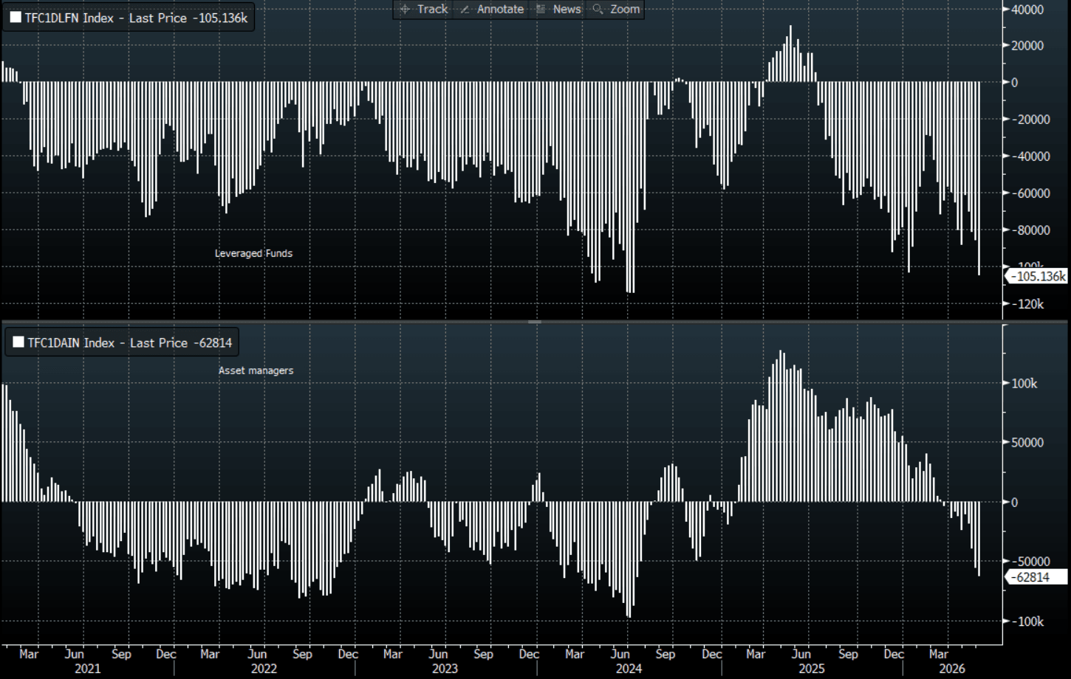The width and height of the screenshot is (1071, 679).
Task: Click the 2024 year label on time axis
Action: [629, 669]
